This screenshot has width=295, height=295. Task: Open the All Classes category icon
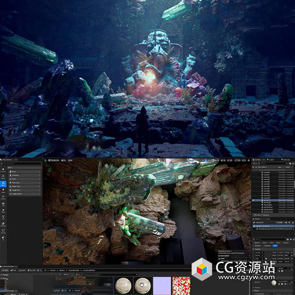[x=3, y=238]
